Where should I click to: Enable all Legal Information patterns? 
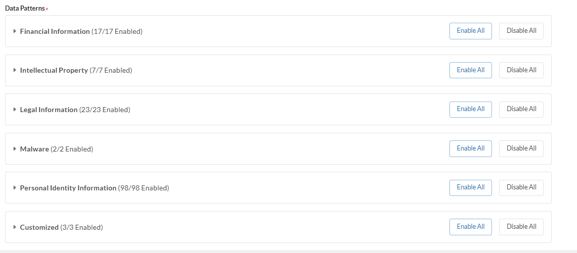point(470,109)
